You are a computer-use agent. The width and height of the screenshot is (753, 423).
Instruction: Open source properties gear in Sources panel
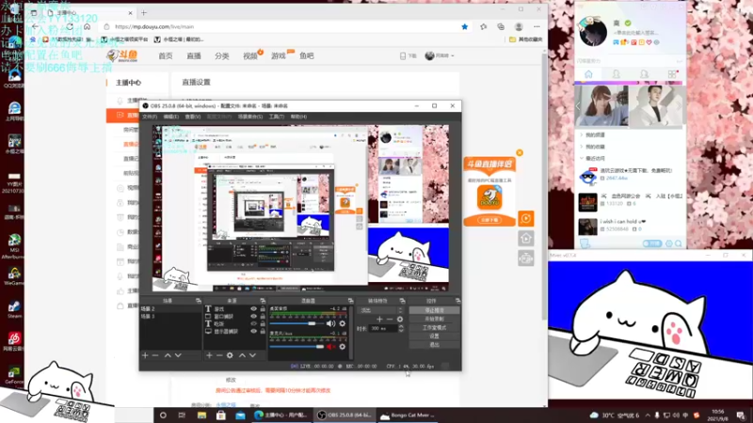(230, 355)
